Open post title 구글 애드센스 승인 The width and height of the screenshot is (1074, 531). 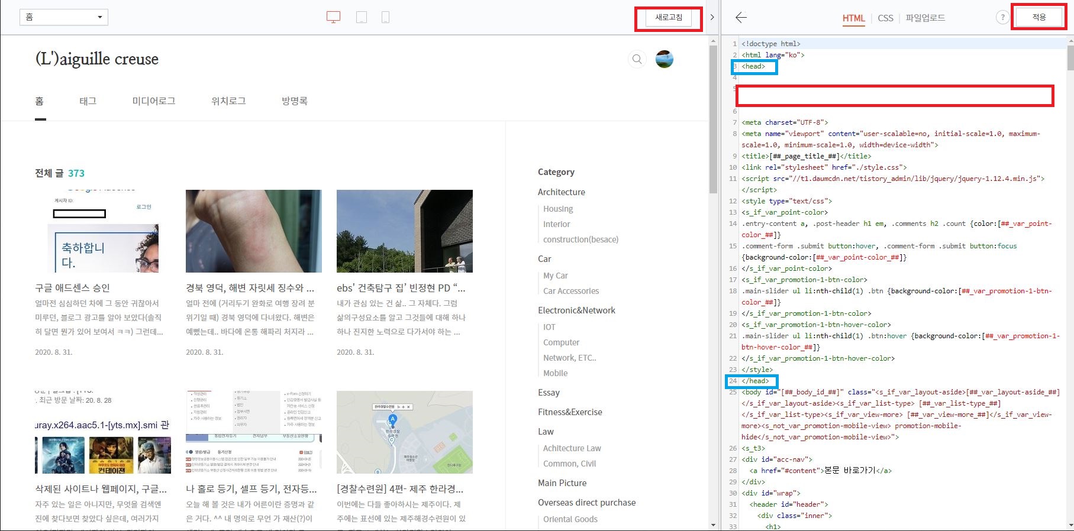(x=72, y=288)
